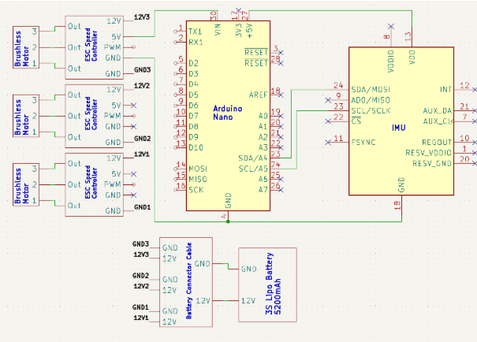The height and width of the screenshot is (342, 477).
Task: Select Brushless Motor connected to the 12V2 ESC
Action: tap(26, 116)
